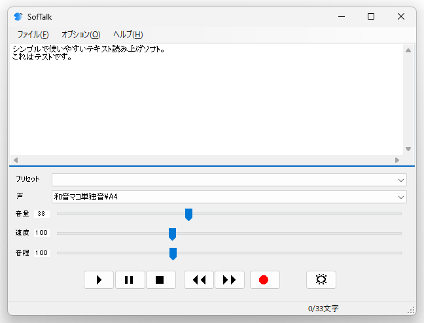The height and width of the screenshot is (323, 424).
Task: Click the 速度 value field showing 100
Action: 42,233
